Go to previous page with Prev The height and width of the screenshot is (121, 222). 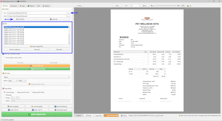coord(117,6)
